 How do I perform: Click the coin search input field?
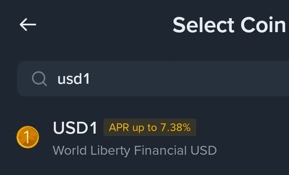170,78
